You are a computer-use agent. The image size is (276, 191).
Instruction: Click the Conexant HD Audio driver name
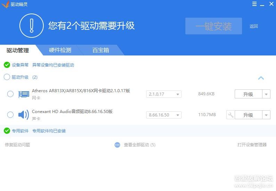72,111
